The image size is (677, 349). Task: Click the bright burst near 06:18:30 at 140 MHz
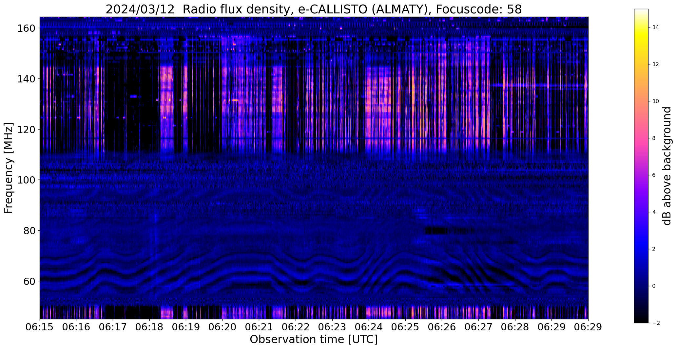tap(167, 79)
